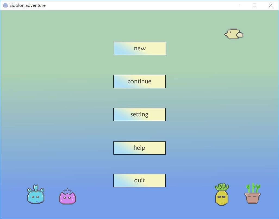Click the greyed-out maximize button

(255, 5)
